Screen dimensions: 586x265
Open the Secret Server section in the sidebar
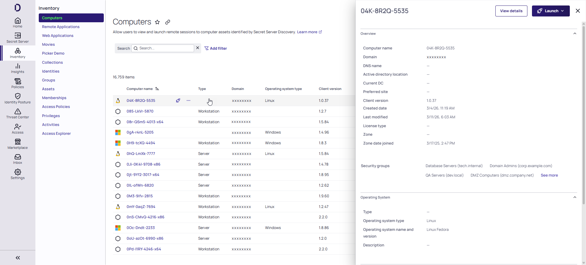17,38
